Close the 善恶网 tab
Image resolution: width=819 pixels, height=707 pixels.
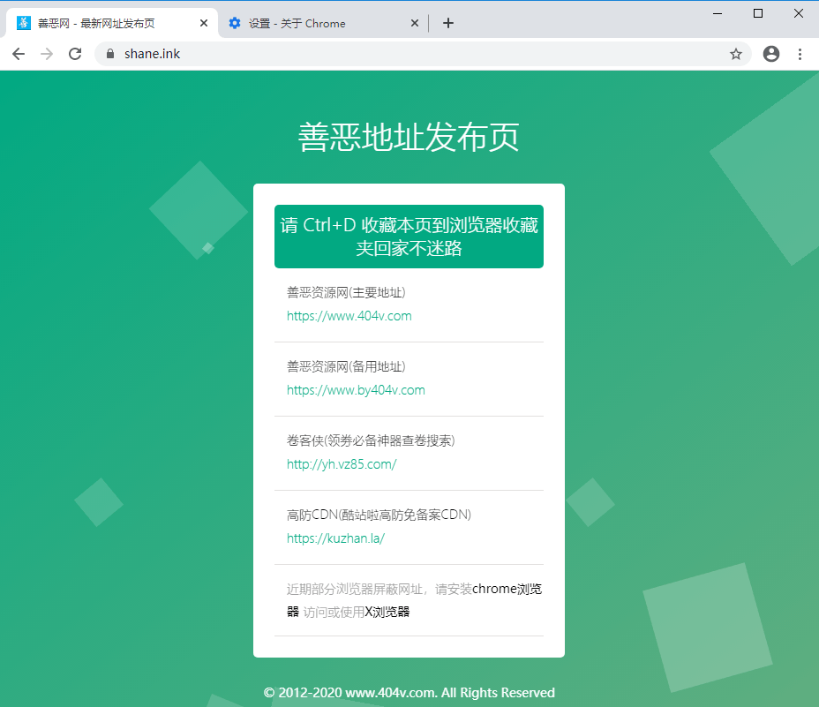[x=204, y=23]
